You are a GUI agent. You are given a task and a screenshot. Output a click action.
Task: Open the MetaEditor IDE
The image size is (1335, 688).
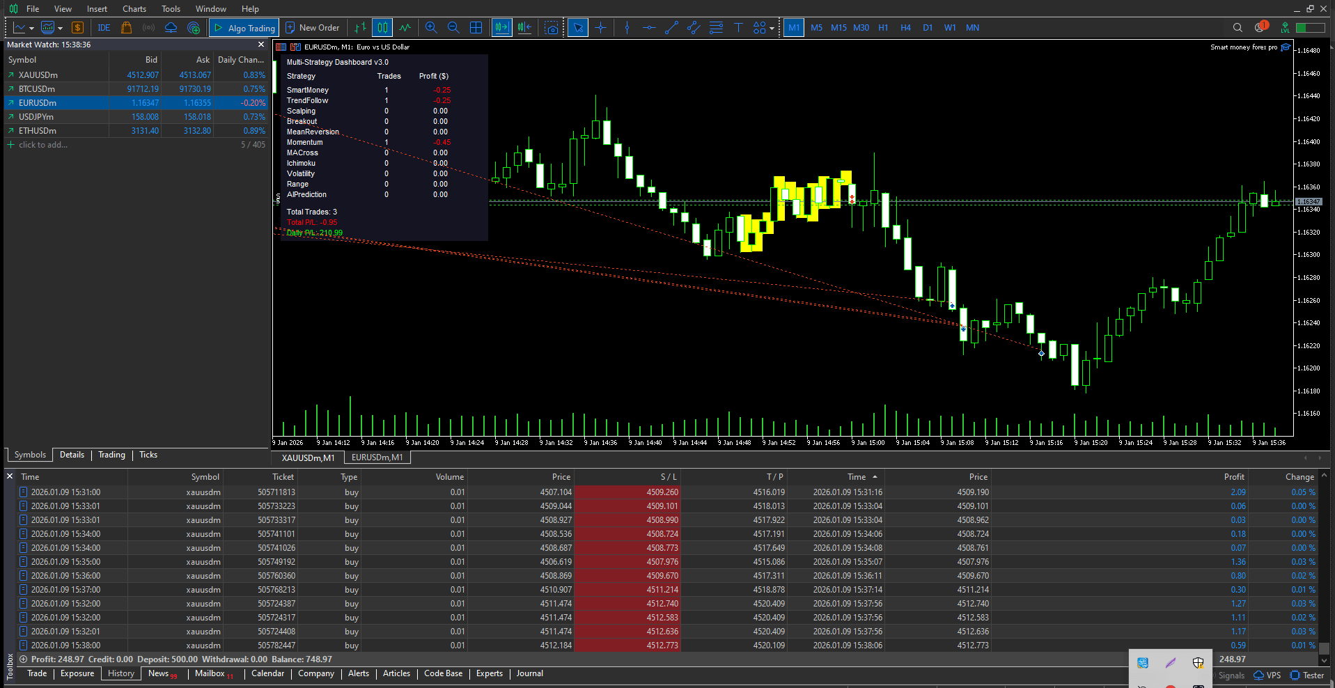[104, 28]
